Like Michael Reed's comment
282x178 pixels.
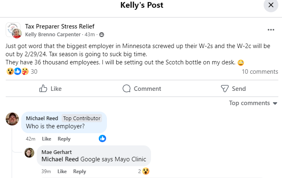(46, 139)
